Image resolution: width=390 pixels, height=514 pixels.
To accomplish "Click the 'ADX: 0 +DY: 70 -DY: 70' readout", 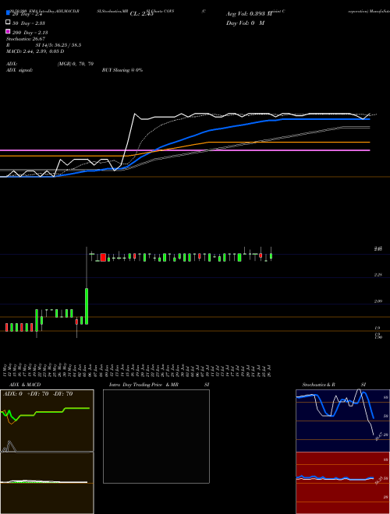I will pos(37,394).
